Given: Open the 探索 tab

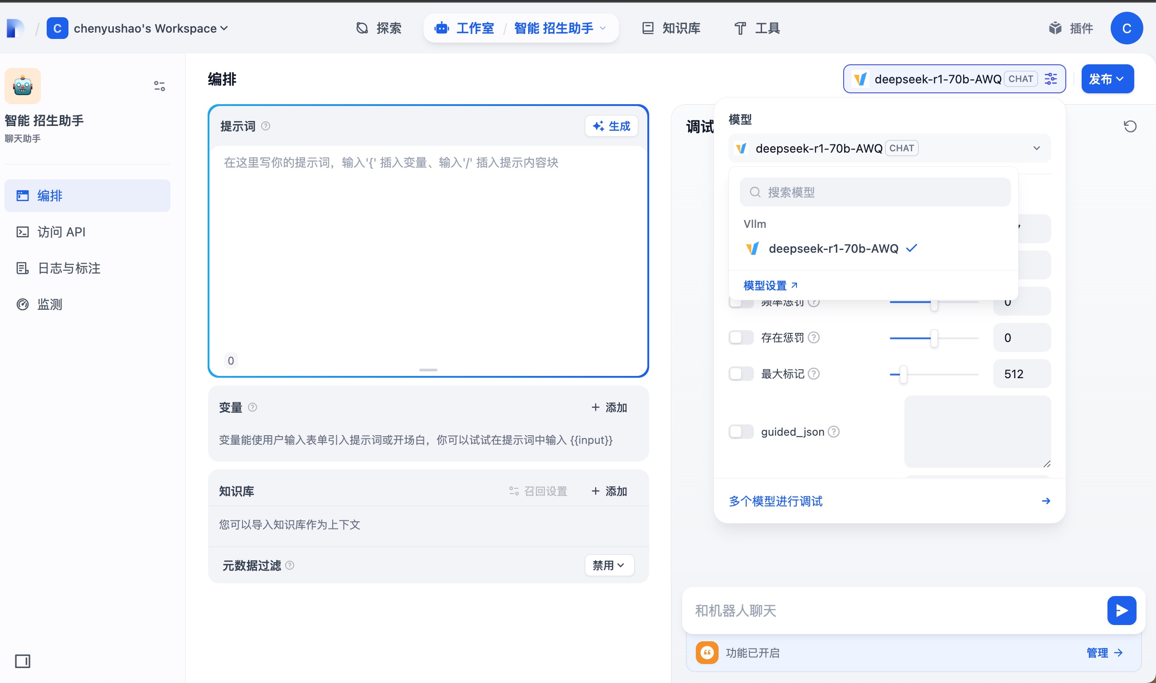Looking at the screenshot, I should (x=379, y=28).
